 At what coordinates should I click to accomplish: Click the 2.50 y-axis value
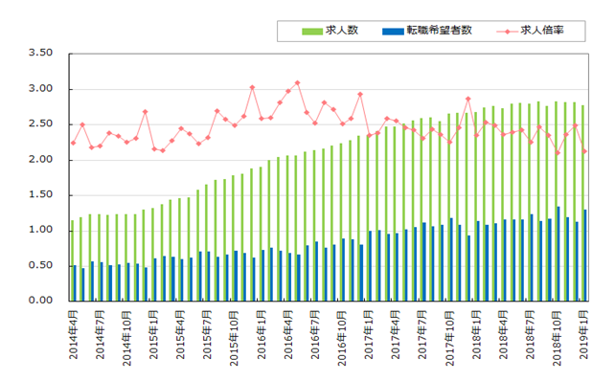(40, 123)
